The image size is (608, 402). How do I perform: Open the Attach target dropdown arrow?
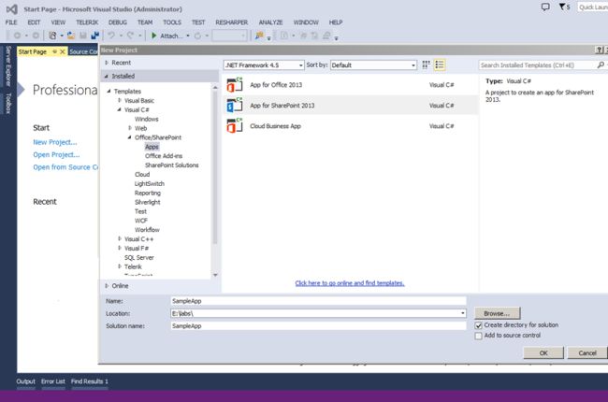pos(188,36)
